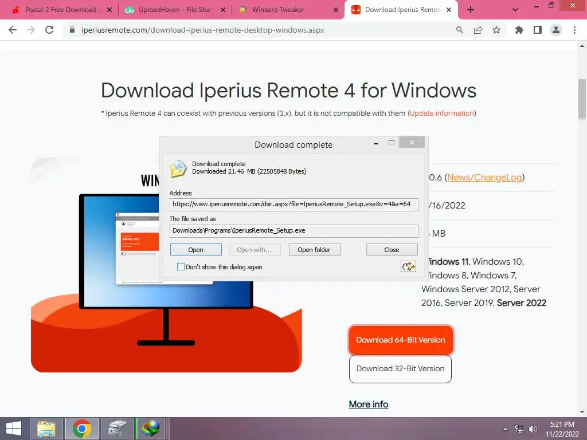Bookmark this page with the star icon
This screenshot has height=440, width=587.
tap(496, 30)
